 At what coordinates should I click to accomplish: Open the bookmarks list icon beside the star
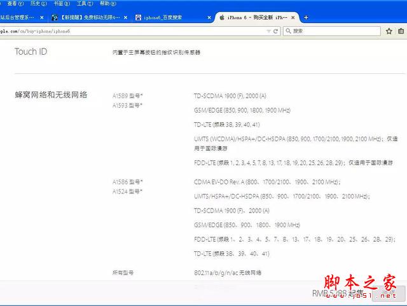tap(401, 31)
